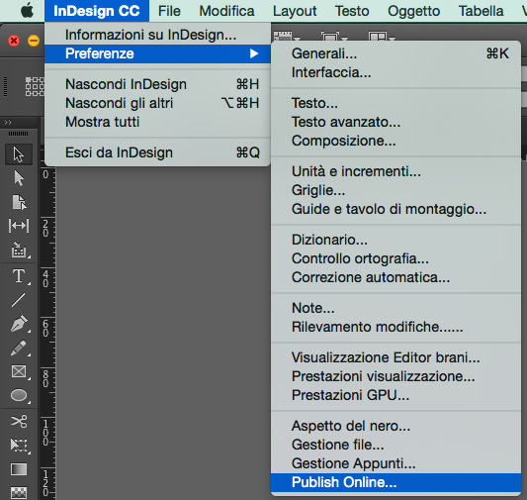Select the Page tool
Viewport: 527px width, 500px height.
[19, 202]
